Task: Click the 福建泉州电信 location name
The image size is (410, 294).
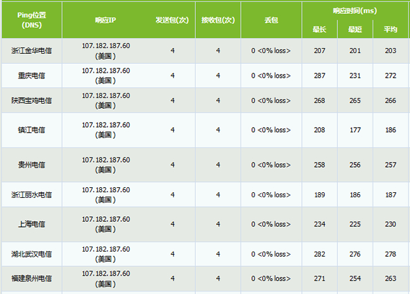Action: (31, 278)
